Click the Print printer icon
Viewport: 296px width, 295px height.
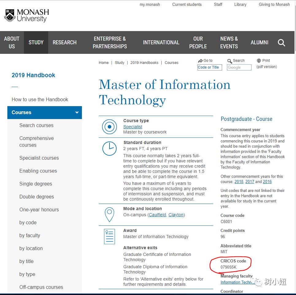259,61
